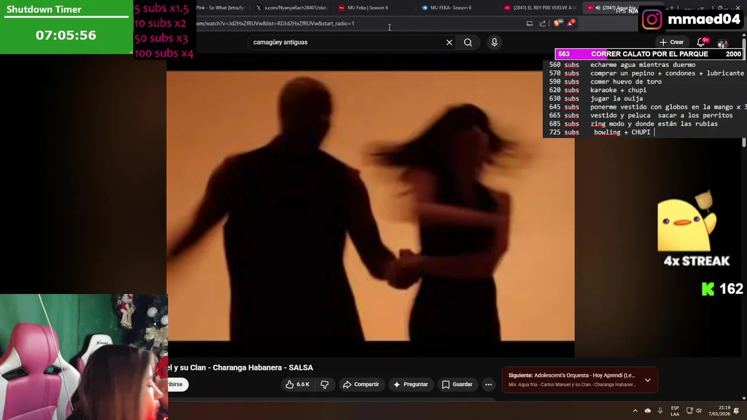Switch to EL REY PIXI VUELVE tab
The height and width of the screenshot is (420, 747).
pos(540,8)
